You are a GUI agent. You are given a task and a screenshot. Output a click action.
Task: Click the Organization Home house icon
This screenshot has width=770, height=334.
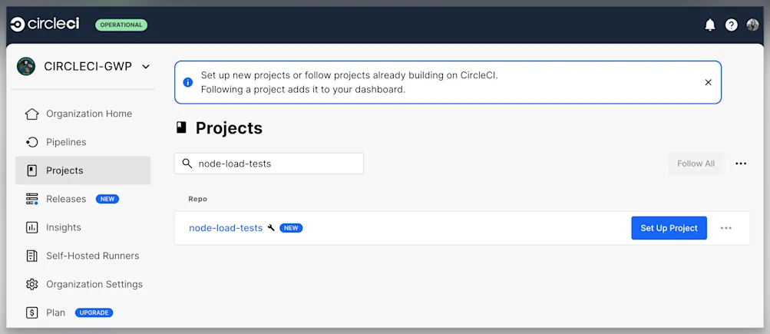coord(32,114)
